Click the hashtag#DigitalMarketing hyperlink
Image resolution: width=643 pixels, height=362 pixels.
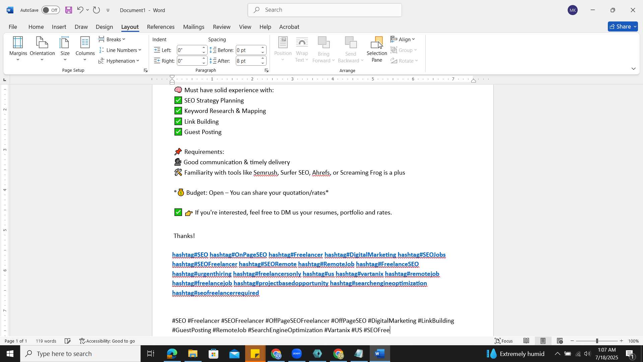pyautogui.click(x=360, y=255)
